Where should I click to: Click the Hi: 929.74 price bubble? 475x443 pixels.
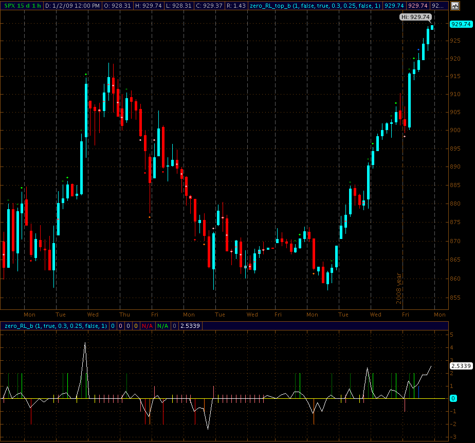pyautogui.click(x=415, y=17)
